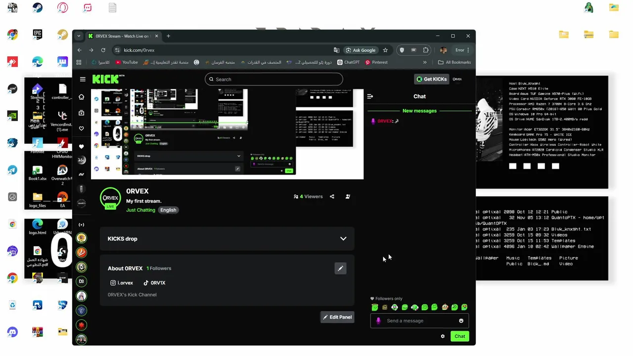Click the Edit Panel button
Viewport: 633px width, 356px height.
(x=337, y=317)
